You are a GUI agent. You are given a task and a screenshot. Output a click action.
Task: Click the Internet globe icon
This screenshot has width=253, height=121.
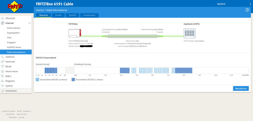pyautogui.click(x=3, y=23)
